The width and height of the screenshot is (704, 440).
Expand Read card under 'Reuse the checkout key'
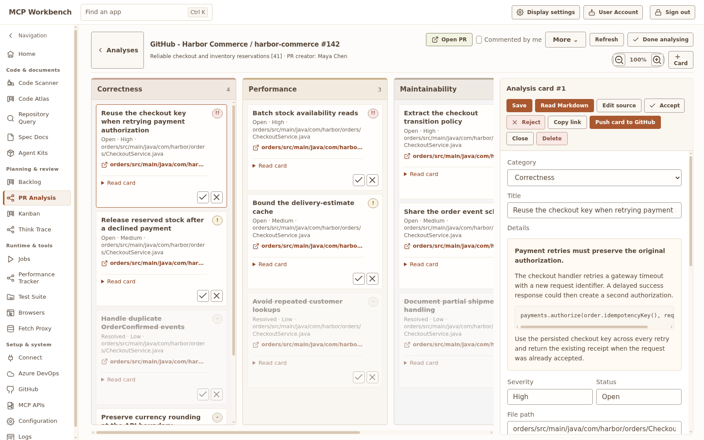(118, 183)
